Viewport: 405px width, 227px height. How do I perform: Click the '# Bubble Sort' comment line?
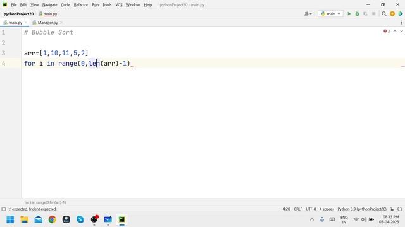(x=49, y=32)
